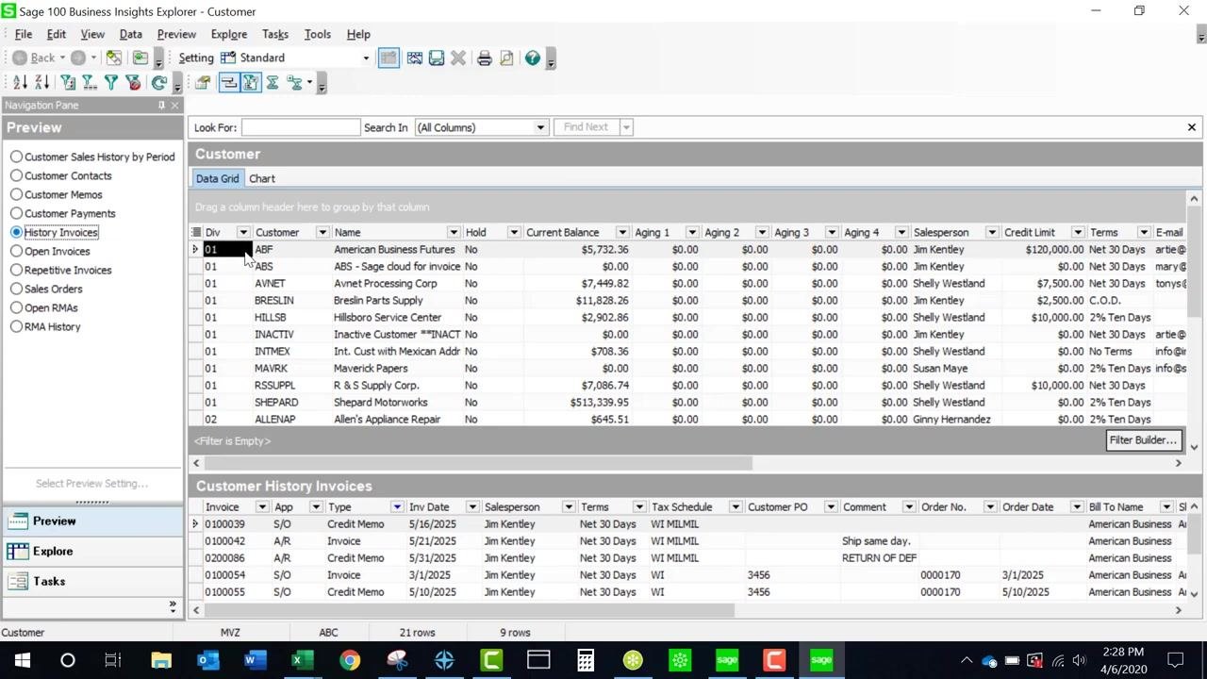The height and width of the screenshot is (679, 1207).
Task: Open help via question mark icon
Action: pyautogui.click(x=533, y=58)
